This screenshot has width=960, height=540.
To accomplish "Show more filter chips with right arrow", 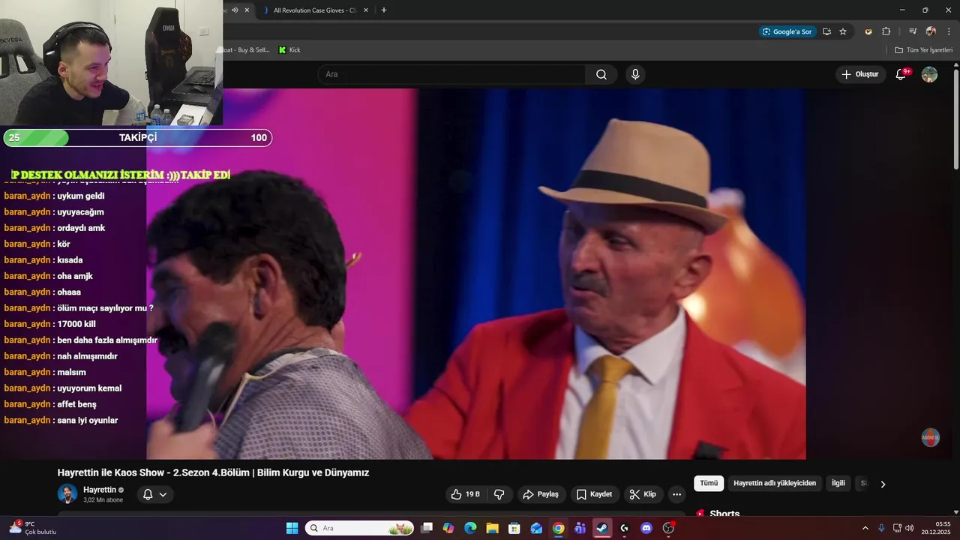I will pos(883,484).
